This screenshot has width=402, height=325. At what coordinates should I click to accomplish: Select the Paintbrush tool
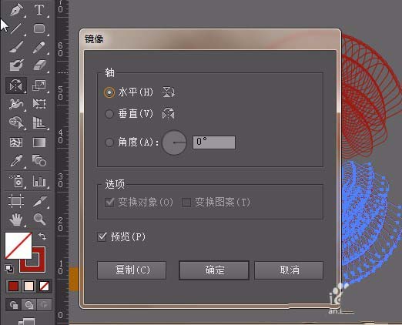(x=16, y=47)
